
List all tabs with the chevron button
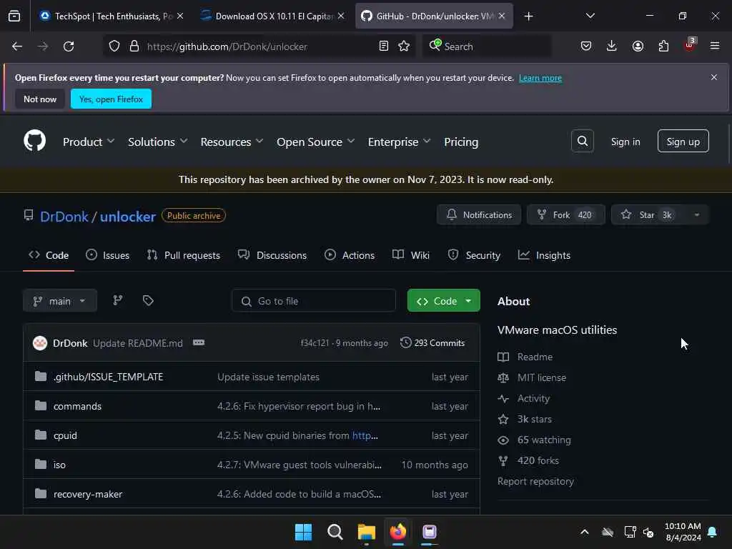(590, 16)
